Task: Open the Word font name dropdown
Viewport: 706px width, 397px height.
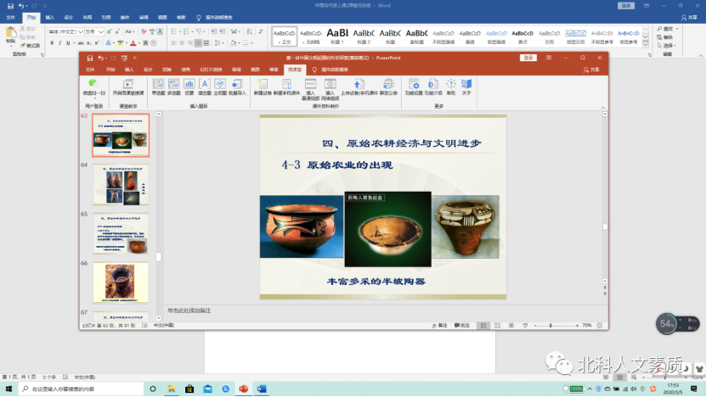Action: tap(79, 31)
